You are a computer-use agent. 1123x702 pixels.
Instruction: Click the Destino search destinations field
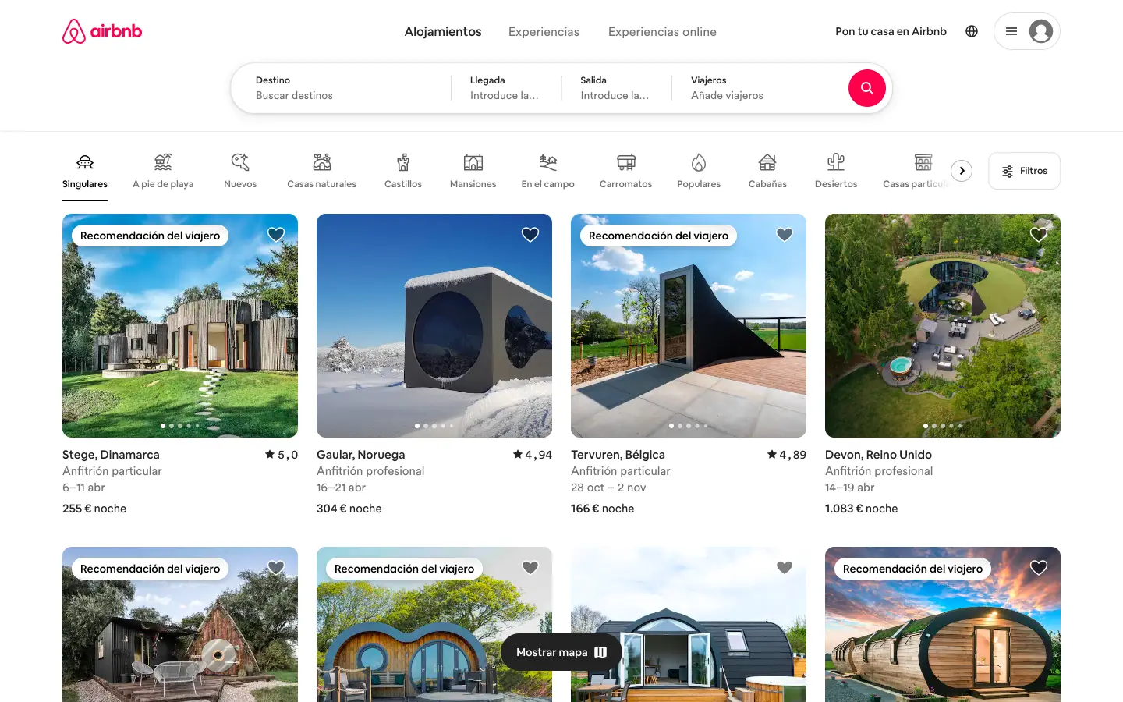[x=342, y=88]
